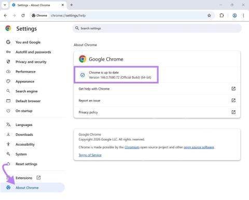Click the Chrome site info chip

(39, 16)
